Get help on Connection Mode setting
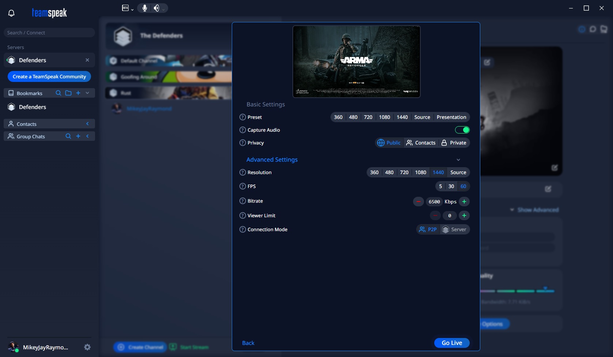Viewport: 613px width, 357px height. pyautogui.click(x=242, y=229)
